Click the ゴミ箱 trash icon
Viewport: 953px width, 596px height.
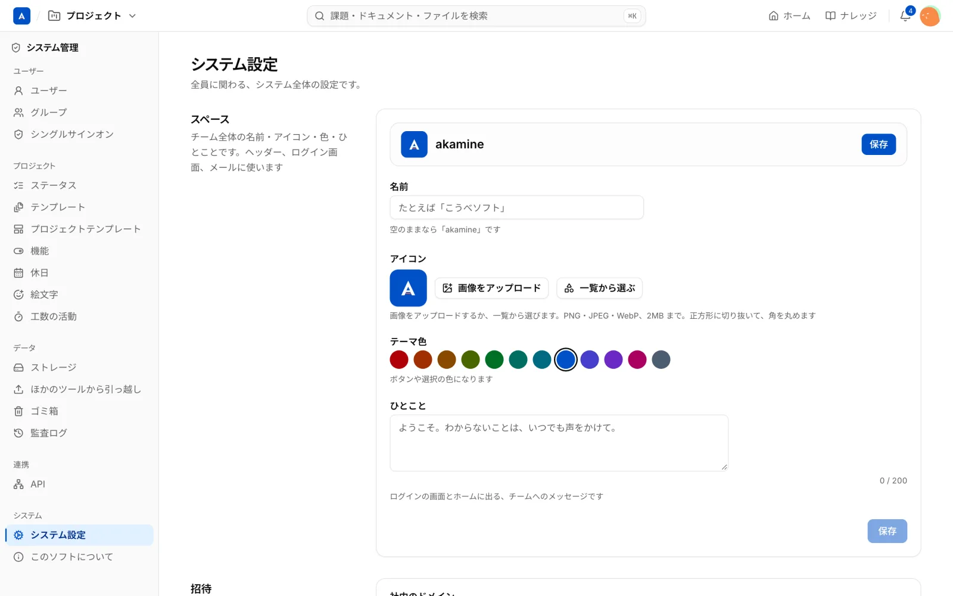(x=18, y=411)
